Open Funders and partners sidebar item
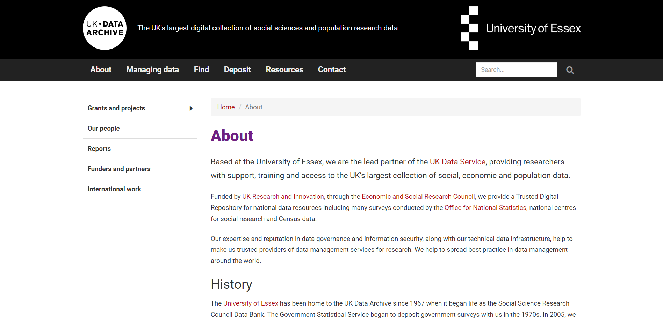663x322 pixels. pyautogui.click(x=119, y=169)
